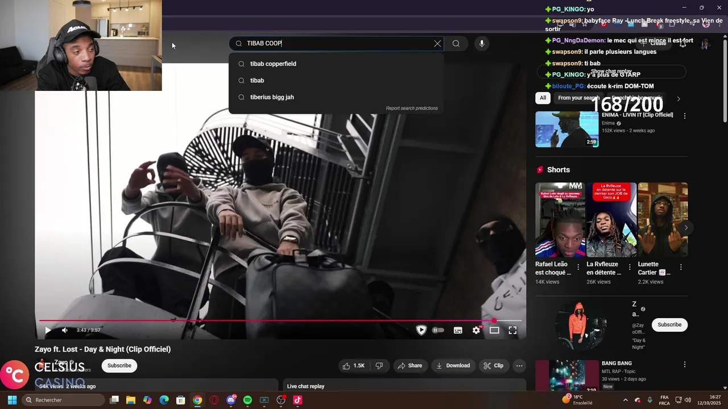728x409 pixels.
Task: Click the taskbar Rechercher search box
Action: point(63,400)
